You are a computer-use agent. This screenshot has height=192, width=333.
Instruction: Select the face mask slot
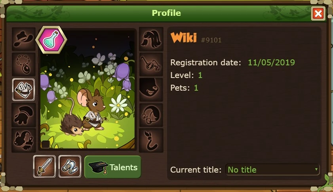pyautogui.click(x=151, y=89)
